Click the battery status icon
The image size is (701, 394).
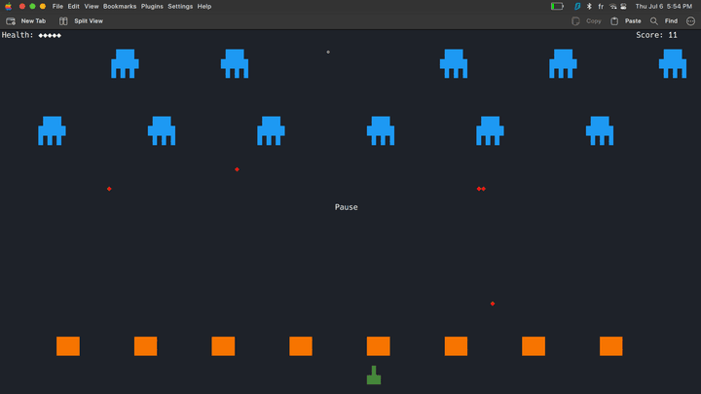[557, 6]
